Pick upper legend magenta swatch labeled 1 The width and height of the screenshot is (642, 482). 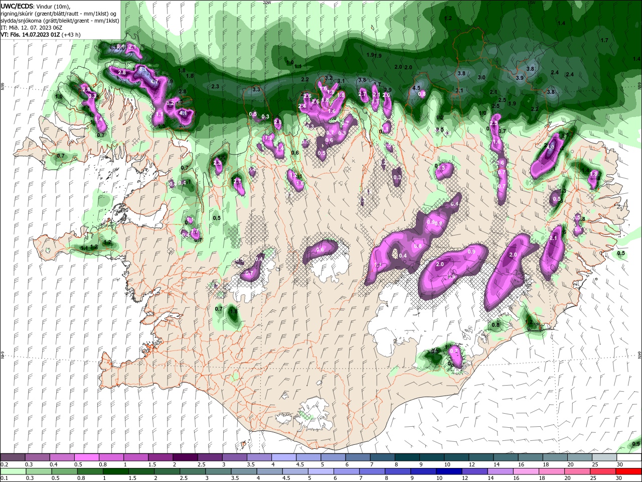pos(135,457)
